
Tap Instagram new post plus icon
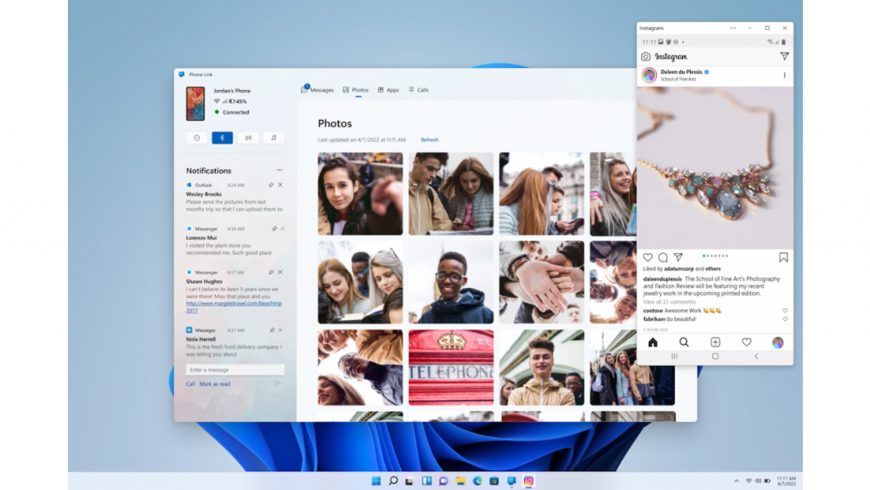(x=715, y=342)
